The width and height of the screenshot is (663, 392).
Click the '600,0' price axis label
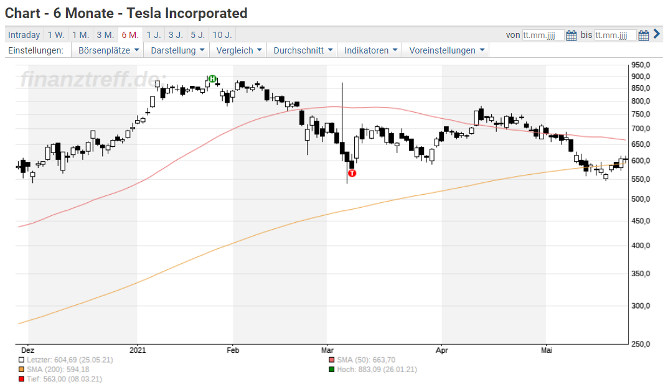(641, 161)
